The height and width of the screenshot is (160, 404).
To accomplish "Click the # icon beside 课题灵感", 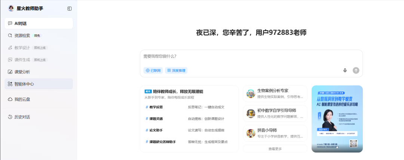I will tap(147, 119).
